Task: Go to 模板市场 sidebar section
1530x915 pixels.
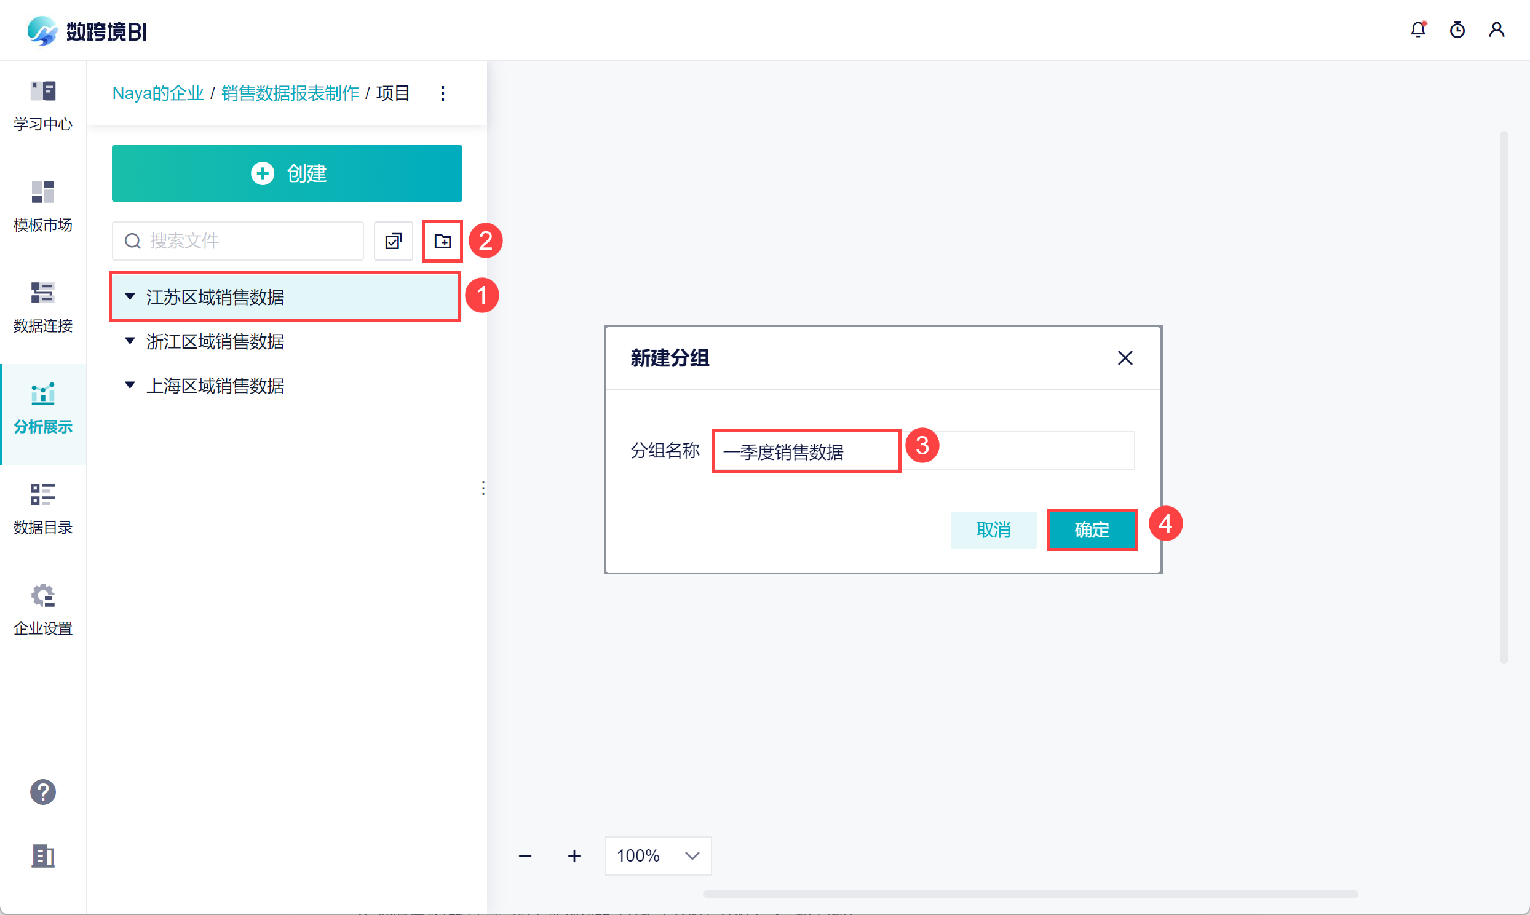Action: [x=42, y=206]
